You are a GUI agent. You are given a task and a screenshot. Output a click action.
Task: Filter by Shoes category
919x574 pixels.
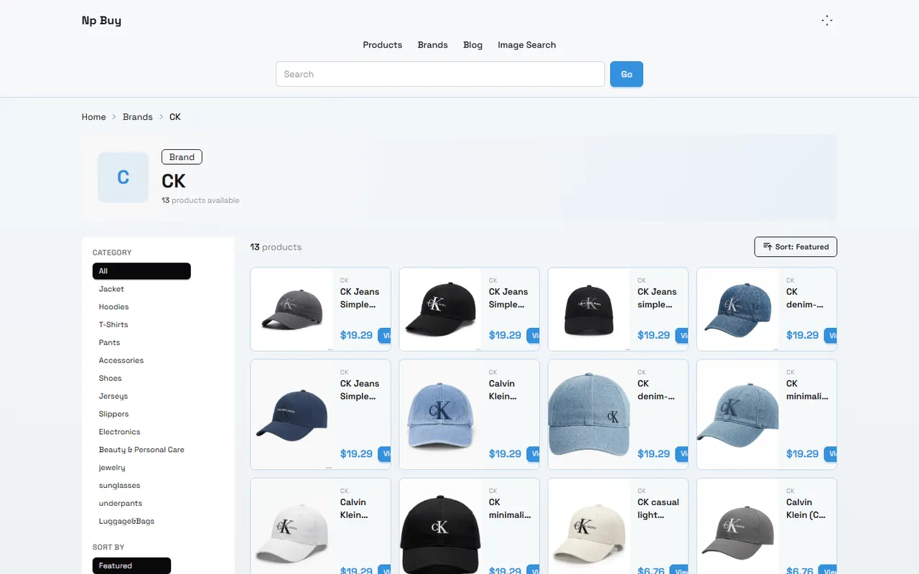click(110, 379)
